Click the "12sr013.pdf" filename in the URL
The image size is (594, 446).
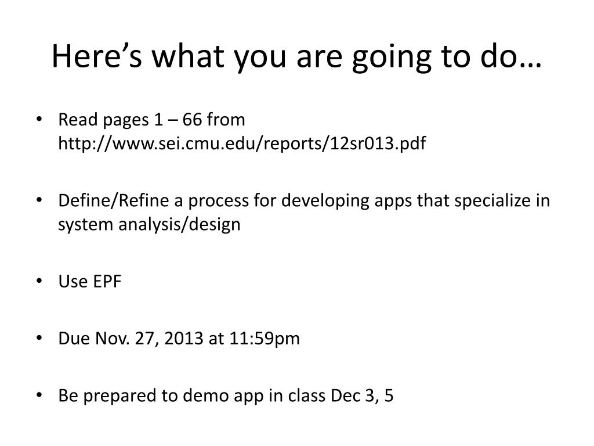378,144
